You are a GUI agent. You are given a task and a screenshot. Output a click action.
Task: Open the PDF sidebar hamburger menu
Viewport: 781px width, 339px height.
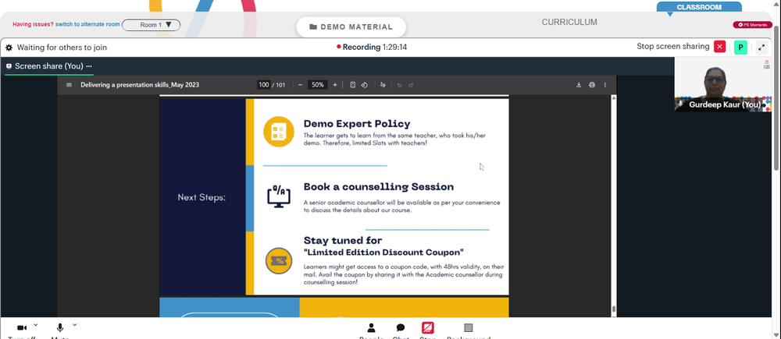click(x=69, y=85)
